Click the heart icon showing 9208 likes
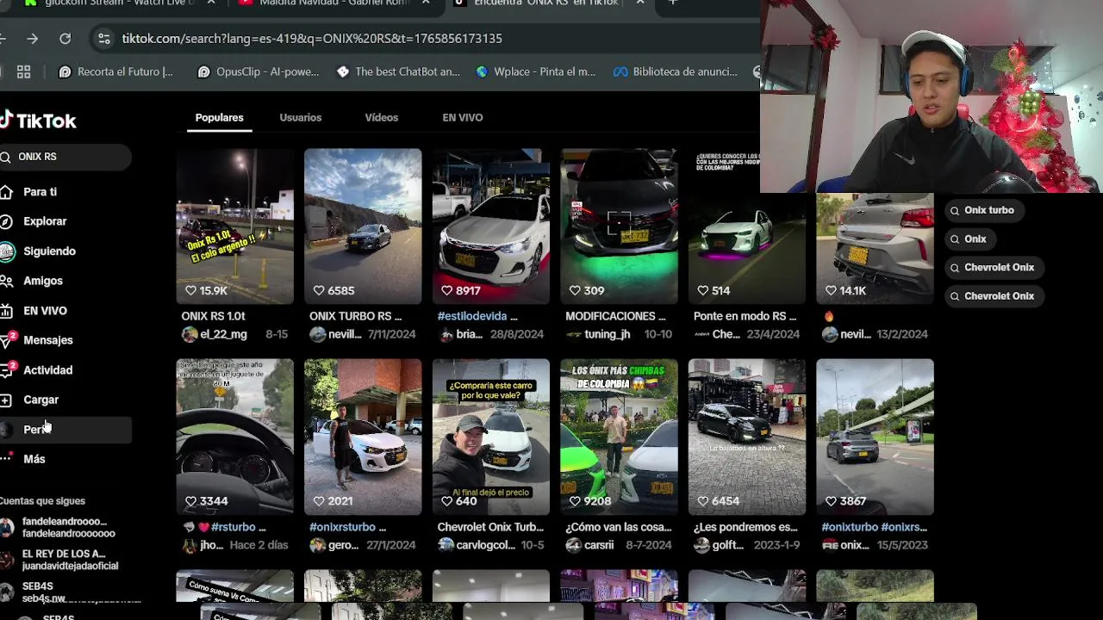 (x=575, y=501)
